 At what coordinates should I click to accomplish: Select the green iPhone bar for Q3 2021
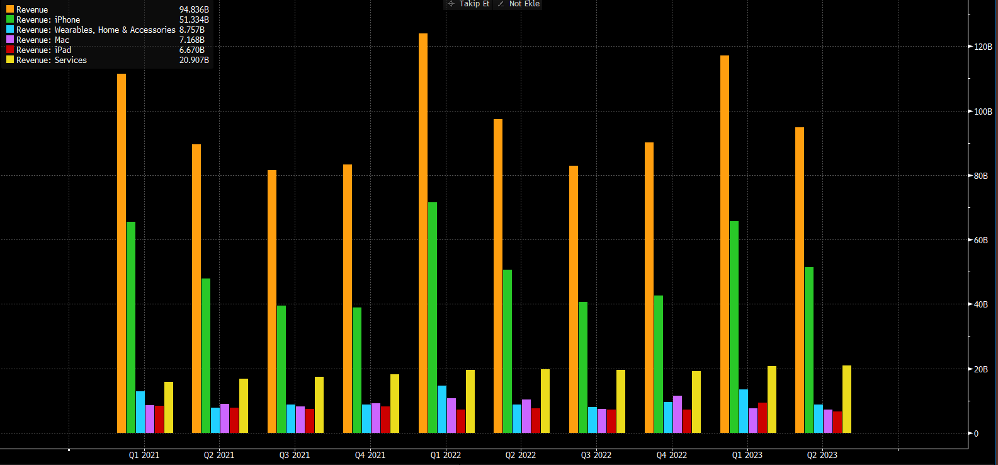281,369
